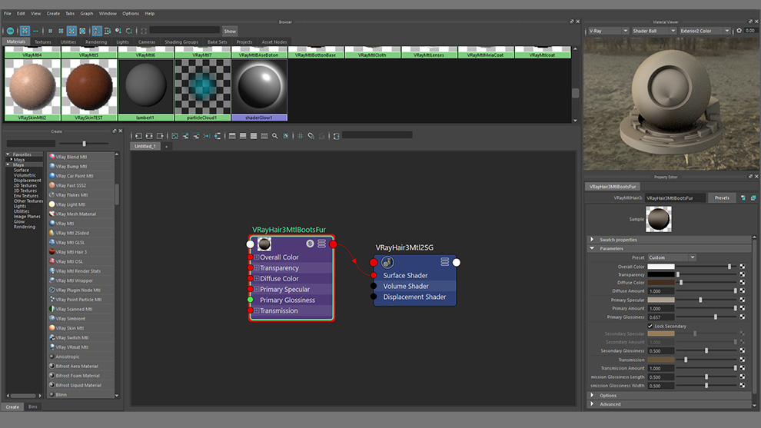Open the Preset Custom dropdown

point(671,257)
